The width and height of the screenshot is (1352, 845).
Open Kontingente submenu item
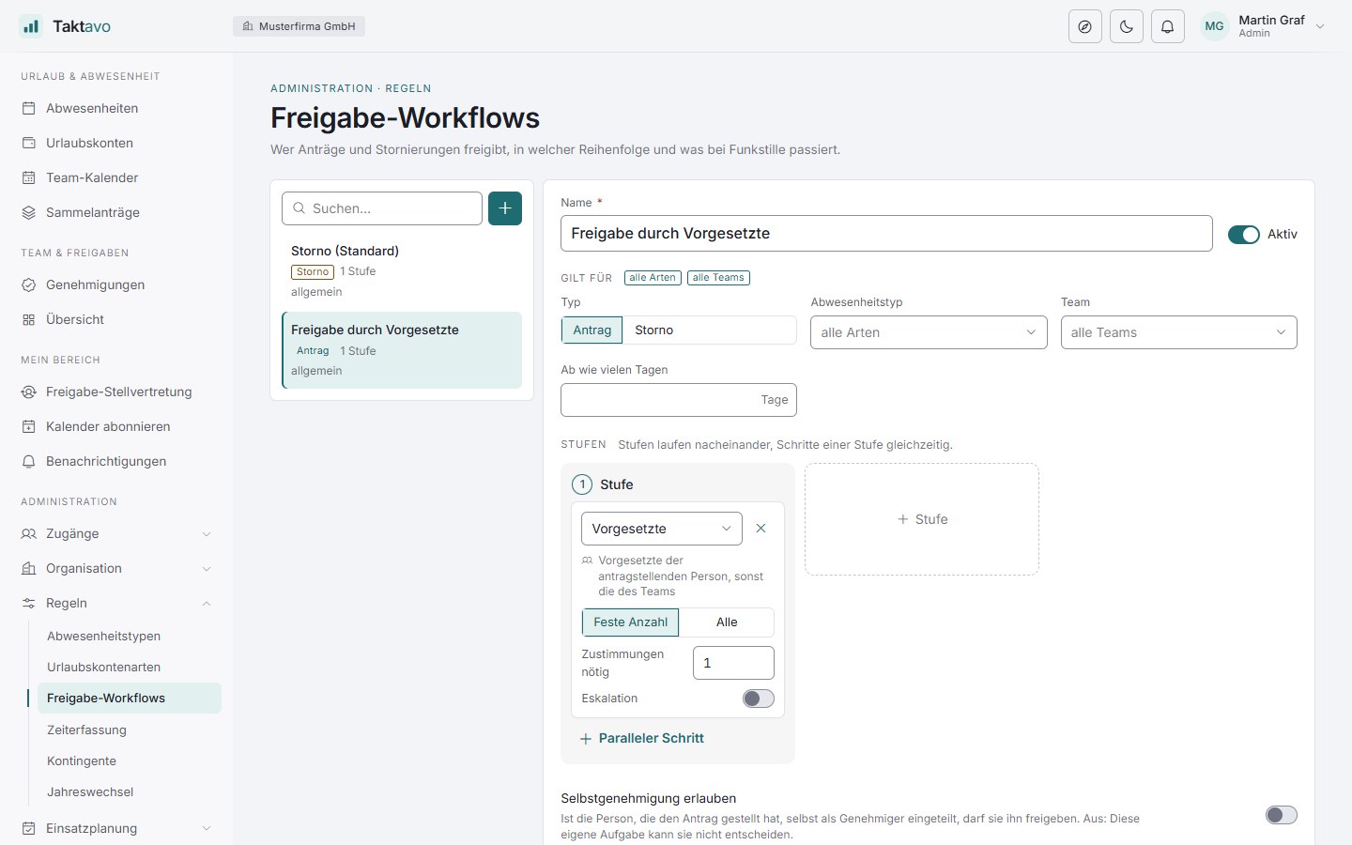[x=130, y=760]
